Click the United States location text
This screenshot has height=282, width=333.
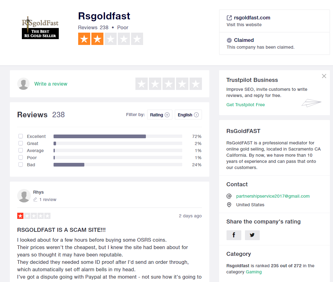250,205
